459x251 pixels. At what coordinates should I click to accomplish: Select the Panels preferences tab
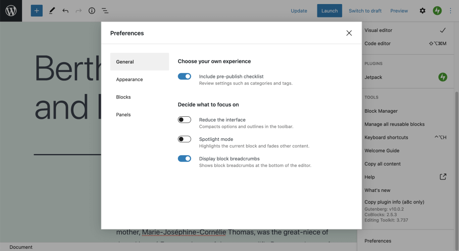tap(124, 115)
